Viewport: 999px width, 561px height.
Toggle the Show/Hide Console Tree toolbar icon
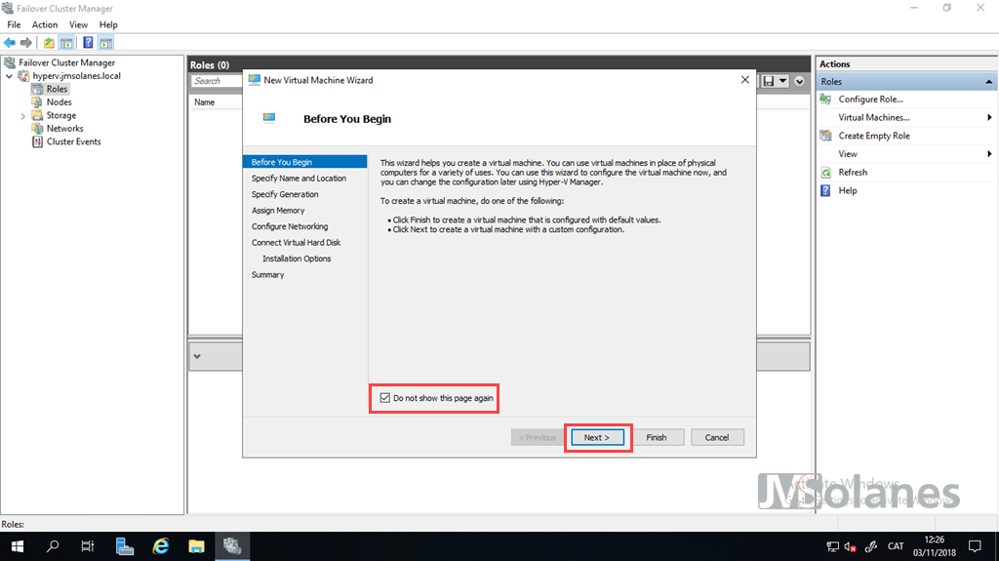tap(66, 43)
